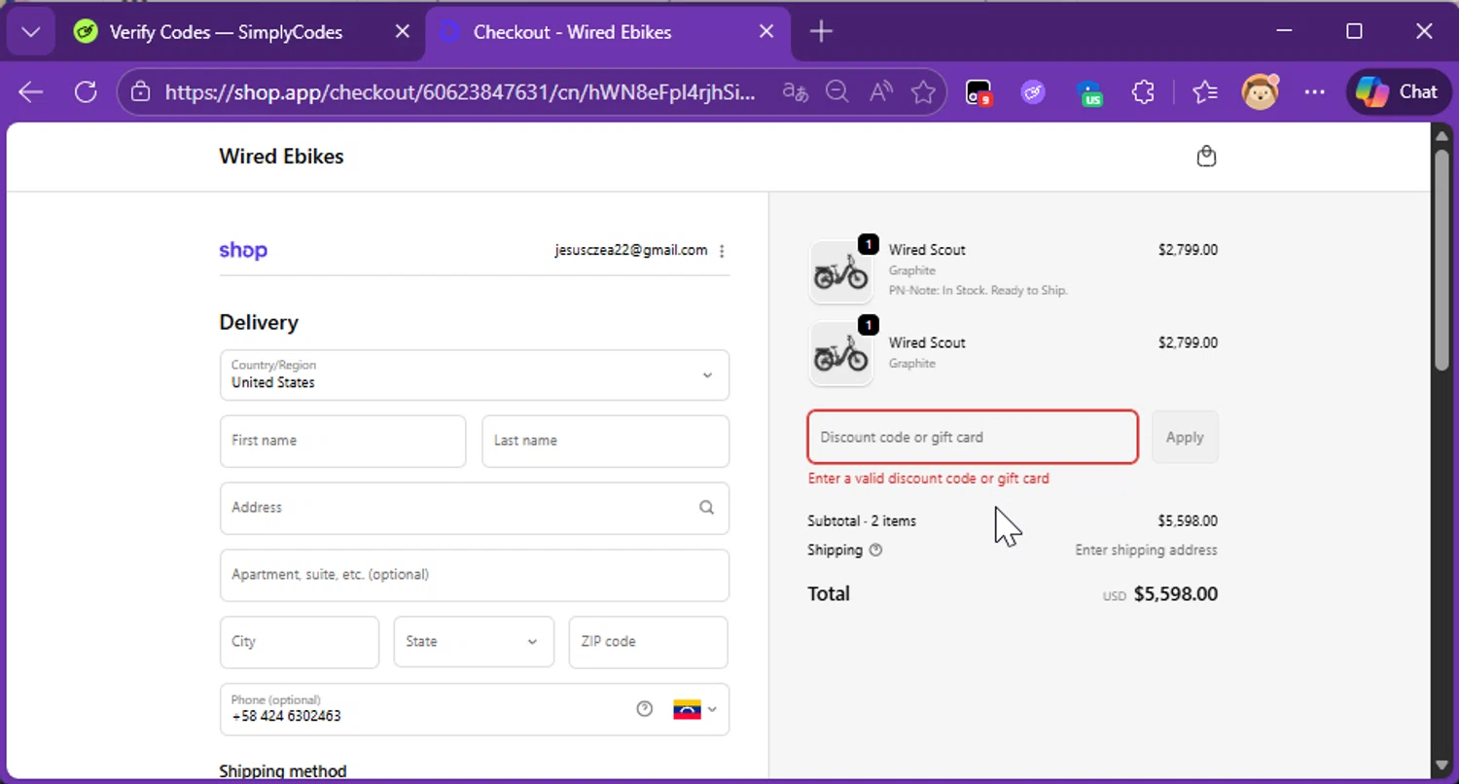Click the 'Enter shipping address' text

(1146, 550)
